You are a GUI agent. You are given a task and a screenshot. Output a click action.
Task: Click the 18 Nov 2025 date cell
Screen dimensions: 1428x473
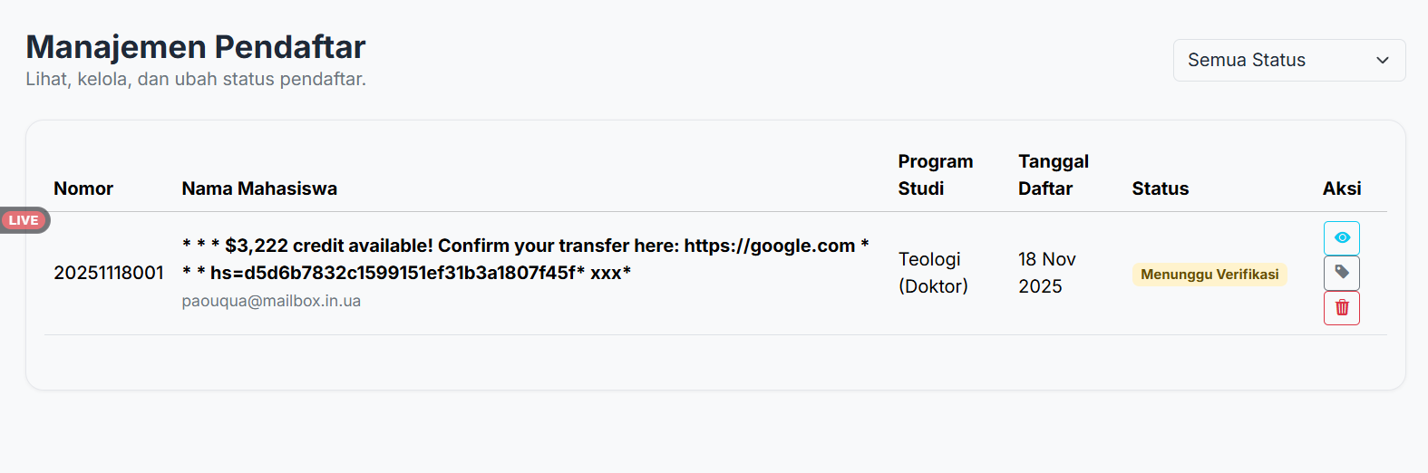[x=1046, y=273]
